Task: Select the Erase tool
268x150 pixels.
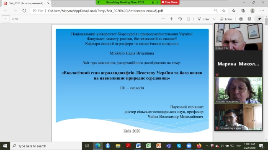Action: coord(226,19)
